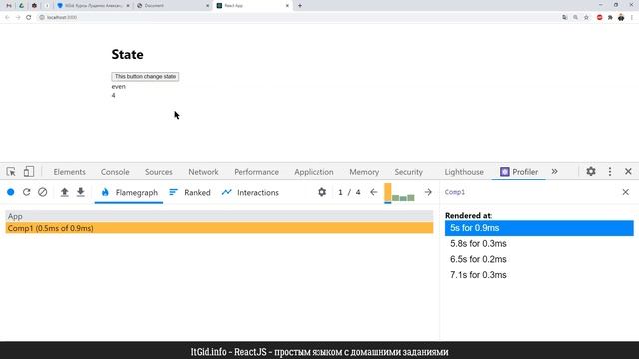The image size is (639, 359).
Task: Expand more DevTools tabs chevron
Action: coord(555,171)
